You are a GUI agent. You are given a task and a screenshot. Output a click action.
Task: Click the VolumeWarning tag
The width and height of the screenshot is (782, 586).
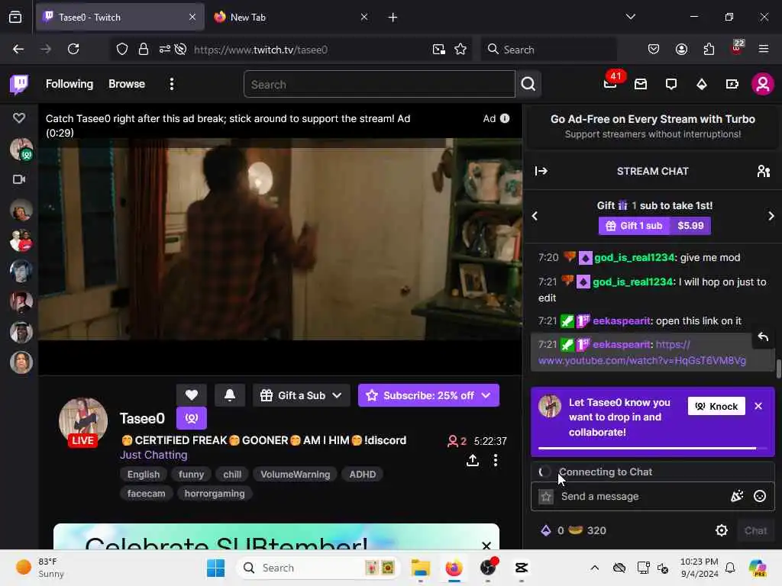[296, 475]
